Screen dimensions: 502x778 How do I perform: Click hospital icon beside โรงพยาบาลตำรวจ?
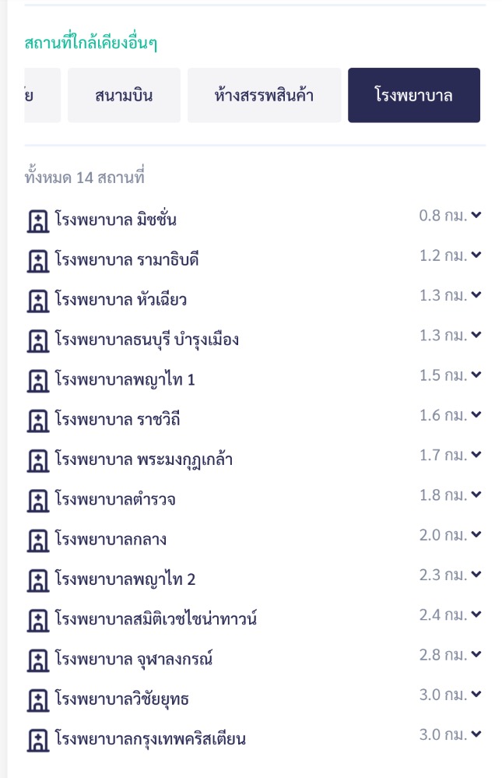[x=36, y=500]
